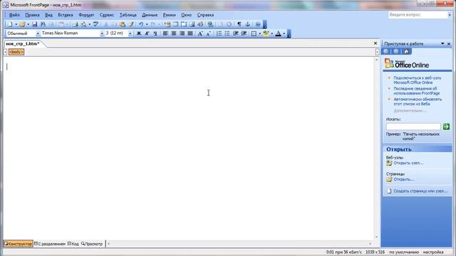Open a file using the folder icon
Viewport: 456px width, 256px height.
coord(22,24)
